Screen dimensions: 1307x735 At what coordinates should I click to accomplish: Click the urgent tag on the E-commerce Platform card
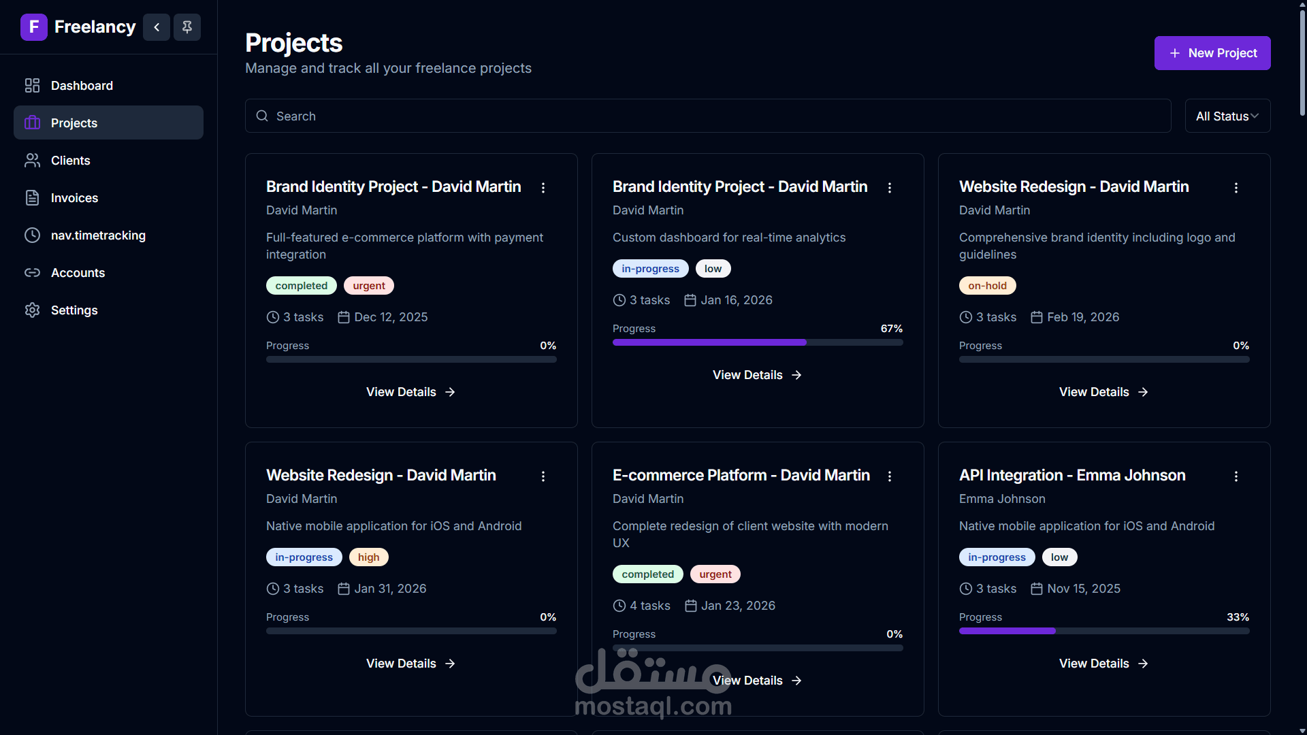point(715,574)
